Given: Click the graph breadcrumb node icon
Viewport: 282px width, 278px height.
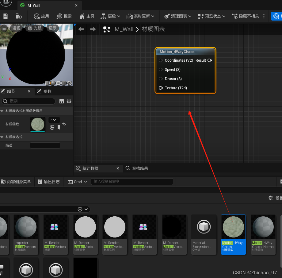Looking at the screenshot, I should point(107,29).
